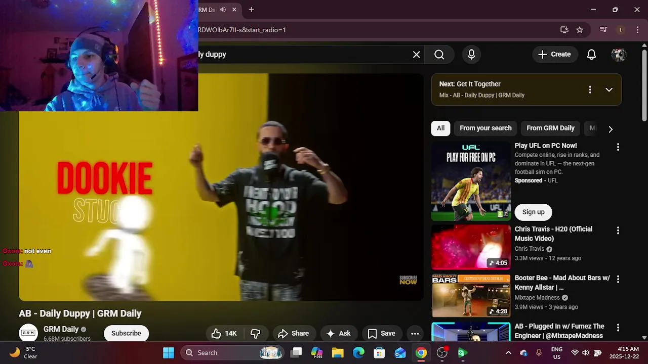Click the page vertical scrollbar

644,85
